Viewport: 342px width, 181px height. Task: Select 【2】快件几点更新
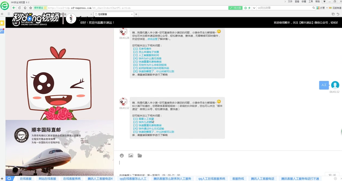pyautogui.click(x=143, y=122)
